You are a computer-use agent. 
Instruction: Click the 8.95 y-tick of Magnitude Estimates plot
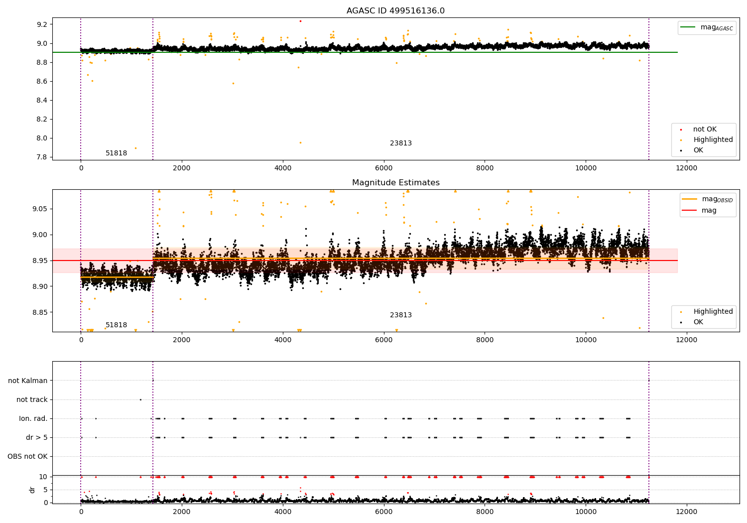pyautogui.click(x=40, y=261)
